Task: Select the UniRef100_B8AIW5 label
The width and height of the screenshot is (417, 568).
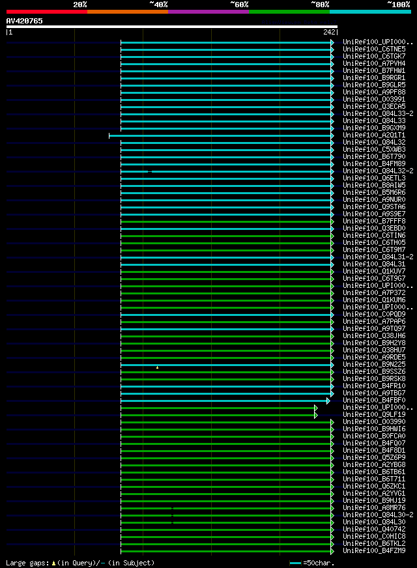Action: coord(374,185)
